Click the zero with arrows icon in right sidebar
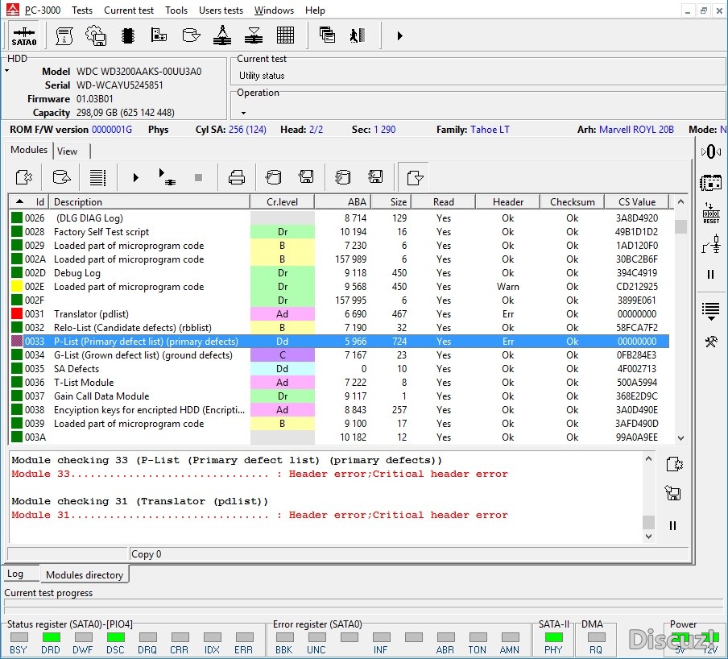728x659 pixels. 711,151
